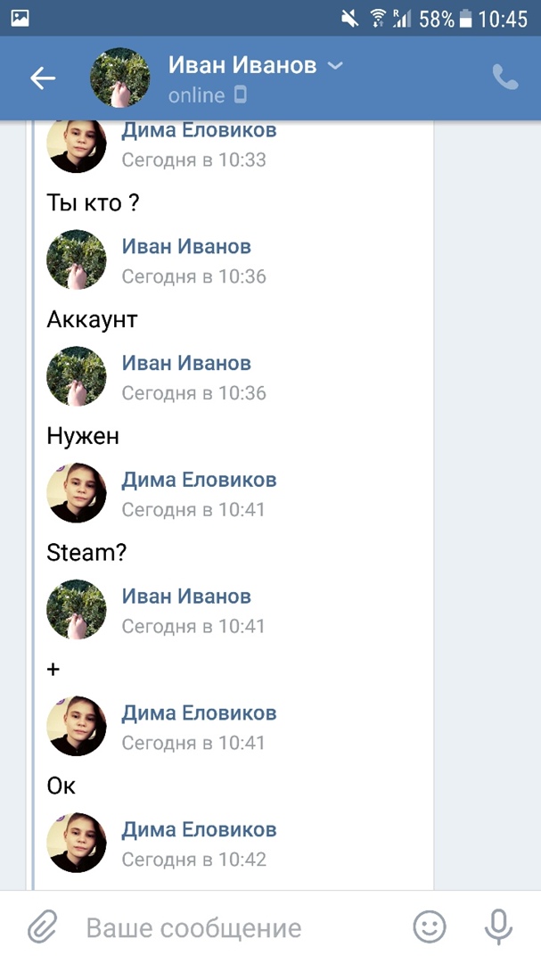The image size is (541, 963).
Task: Open the attachment paperclip menu
Action: 43,926
